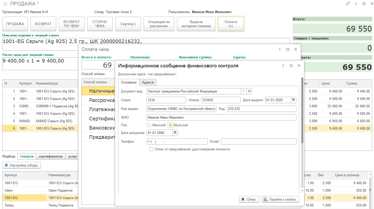Click Оплата (+) button
The height and width of the screenshot is (209, 374).
(x=231, y=24)
